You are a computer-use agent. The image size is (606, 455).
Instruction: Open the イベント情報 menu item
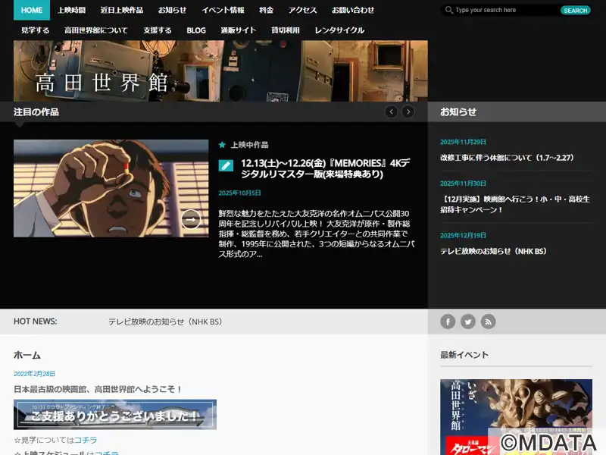coord(223,10)
